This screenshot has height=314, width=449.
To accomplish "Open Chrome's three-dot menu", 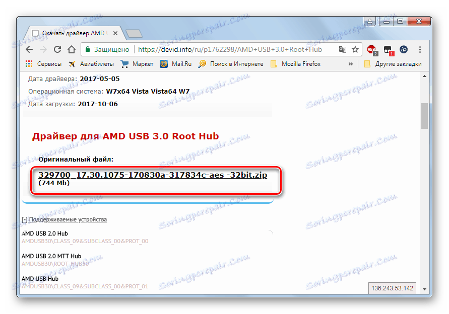I will (420, 49).
